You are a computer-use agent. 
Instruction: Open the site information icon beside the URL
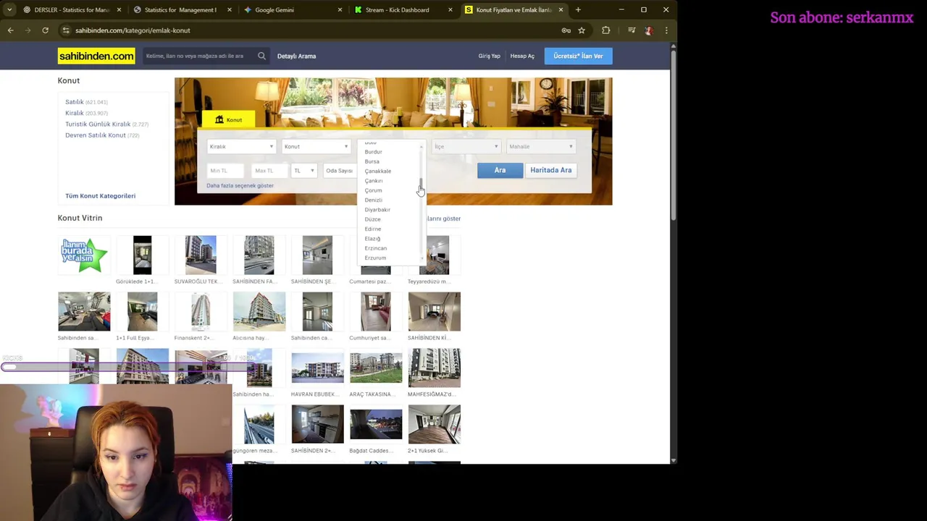(x=65, y=30)
